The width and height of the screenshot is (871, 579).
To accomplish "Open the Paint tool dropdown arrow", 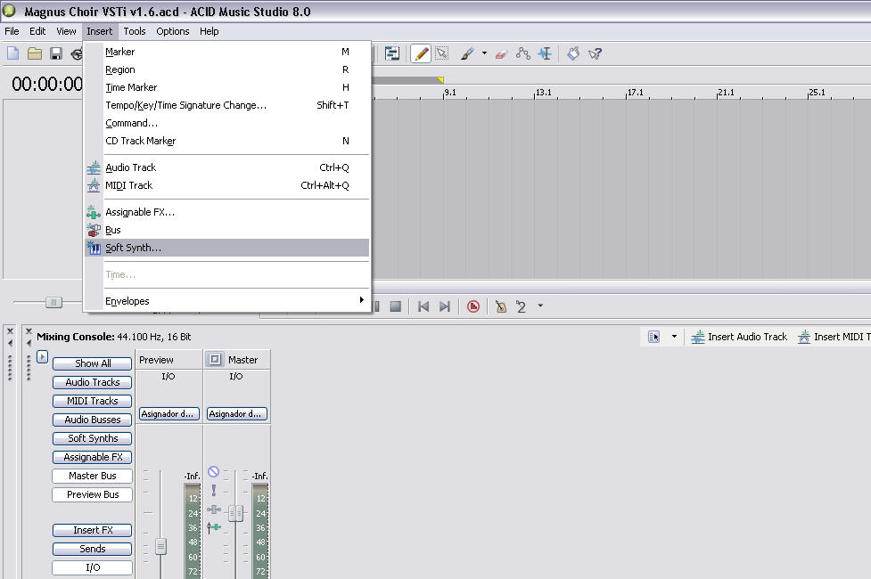I will coord(484,53).
